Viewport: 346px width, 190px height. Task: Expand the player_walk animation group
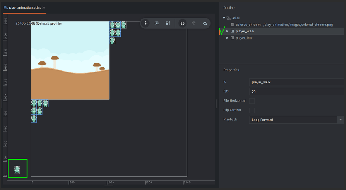(227, 31)
